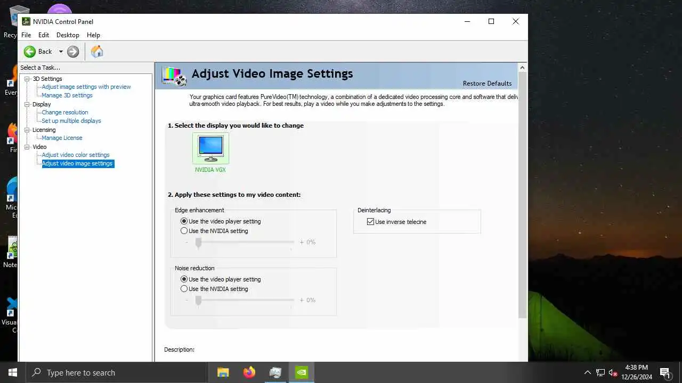Open Adjust video color settings
The image size is (682, 383).
point(76,155)
